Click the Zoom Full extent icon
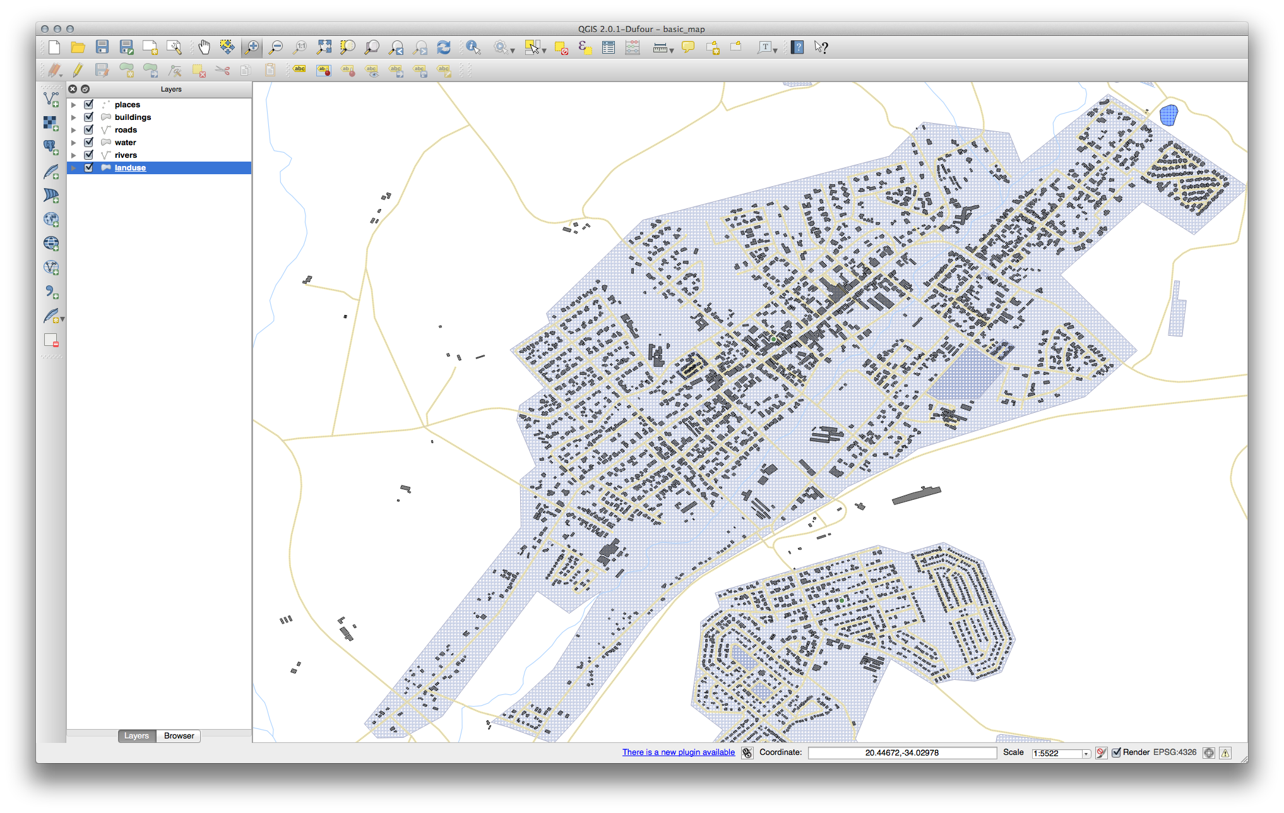This screenshot has width=1284, height=813. point(324,47)
